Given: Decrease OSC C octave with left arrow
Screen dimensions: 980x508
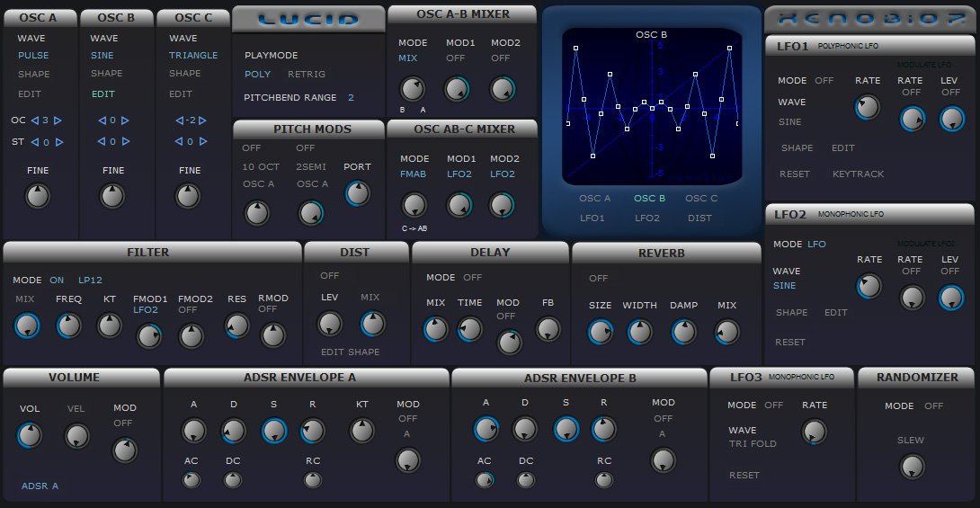Looking at the screenshot, I should (180, 120).
